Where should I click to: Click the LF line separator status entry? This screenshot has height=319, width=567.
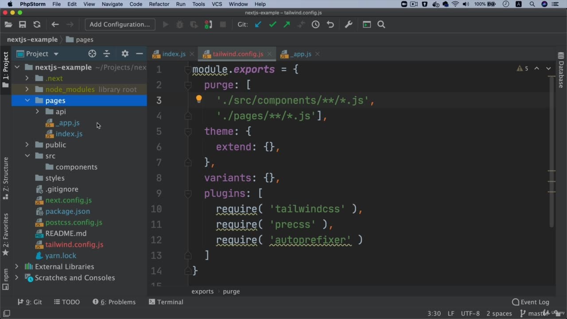(x=450, y=313)
